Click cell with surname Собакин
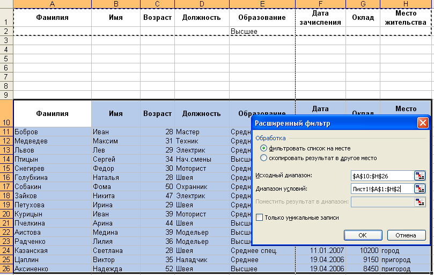The height and width of the screenshot is (275, 434). click(52, 186)
